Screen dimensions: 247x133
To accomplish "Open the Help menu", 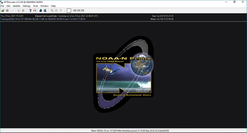I will (x=53, y=6).
